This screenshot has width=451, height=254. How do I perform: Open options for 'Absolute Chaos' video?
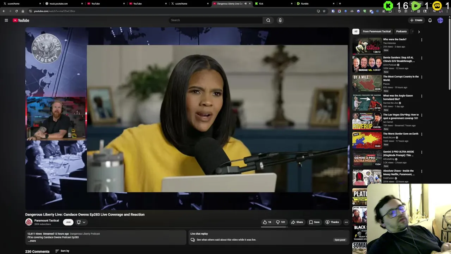pyautogui.click(x=421, y=171)
